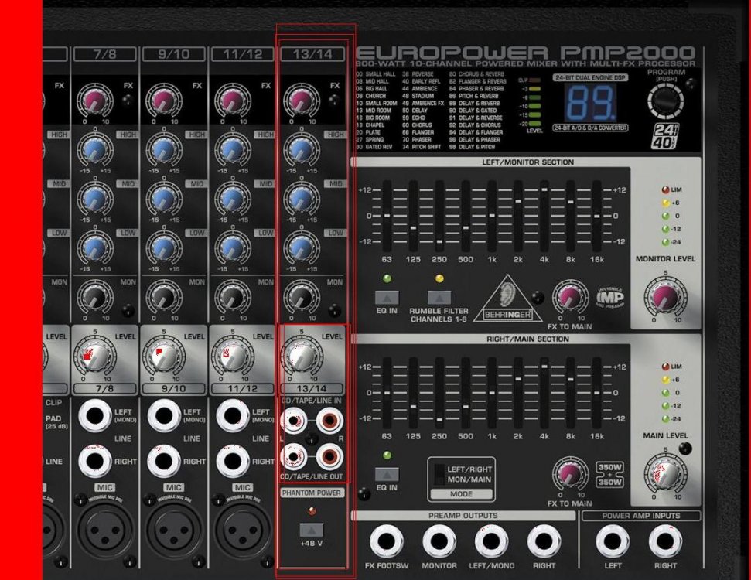Adjust the 16k slider in Left/Monitor EQ
The width and height of the screenshot is (751, 580).
[x=597, y=216]
